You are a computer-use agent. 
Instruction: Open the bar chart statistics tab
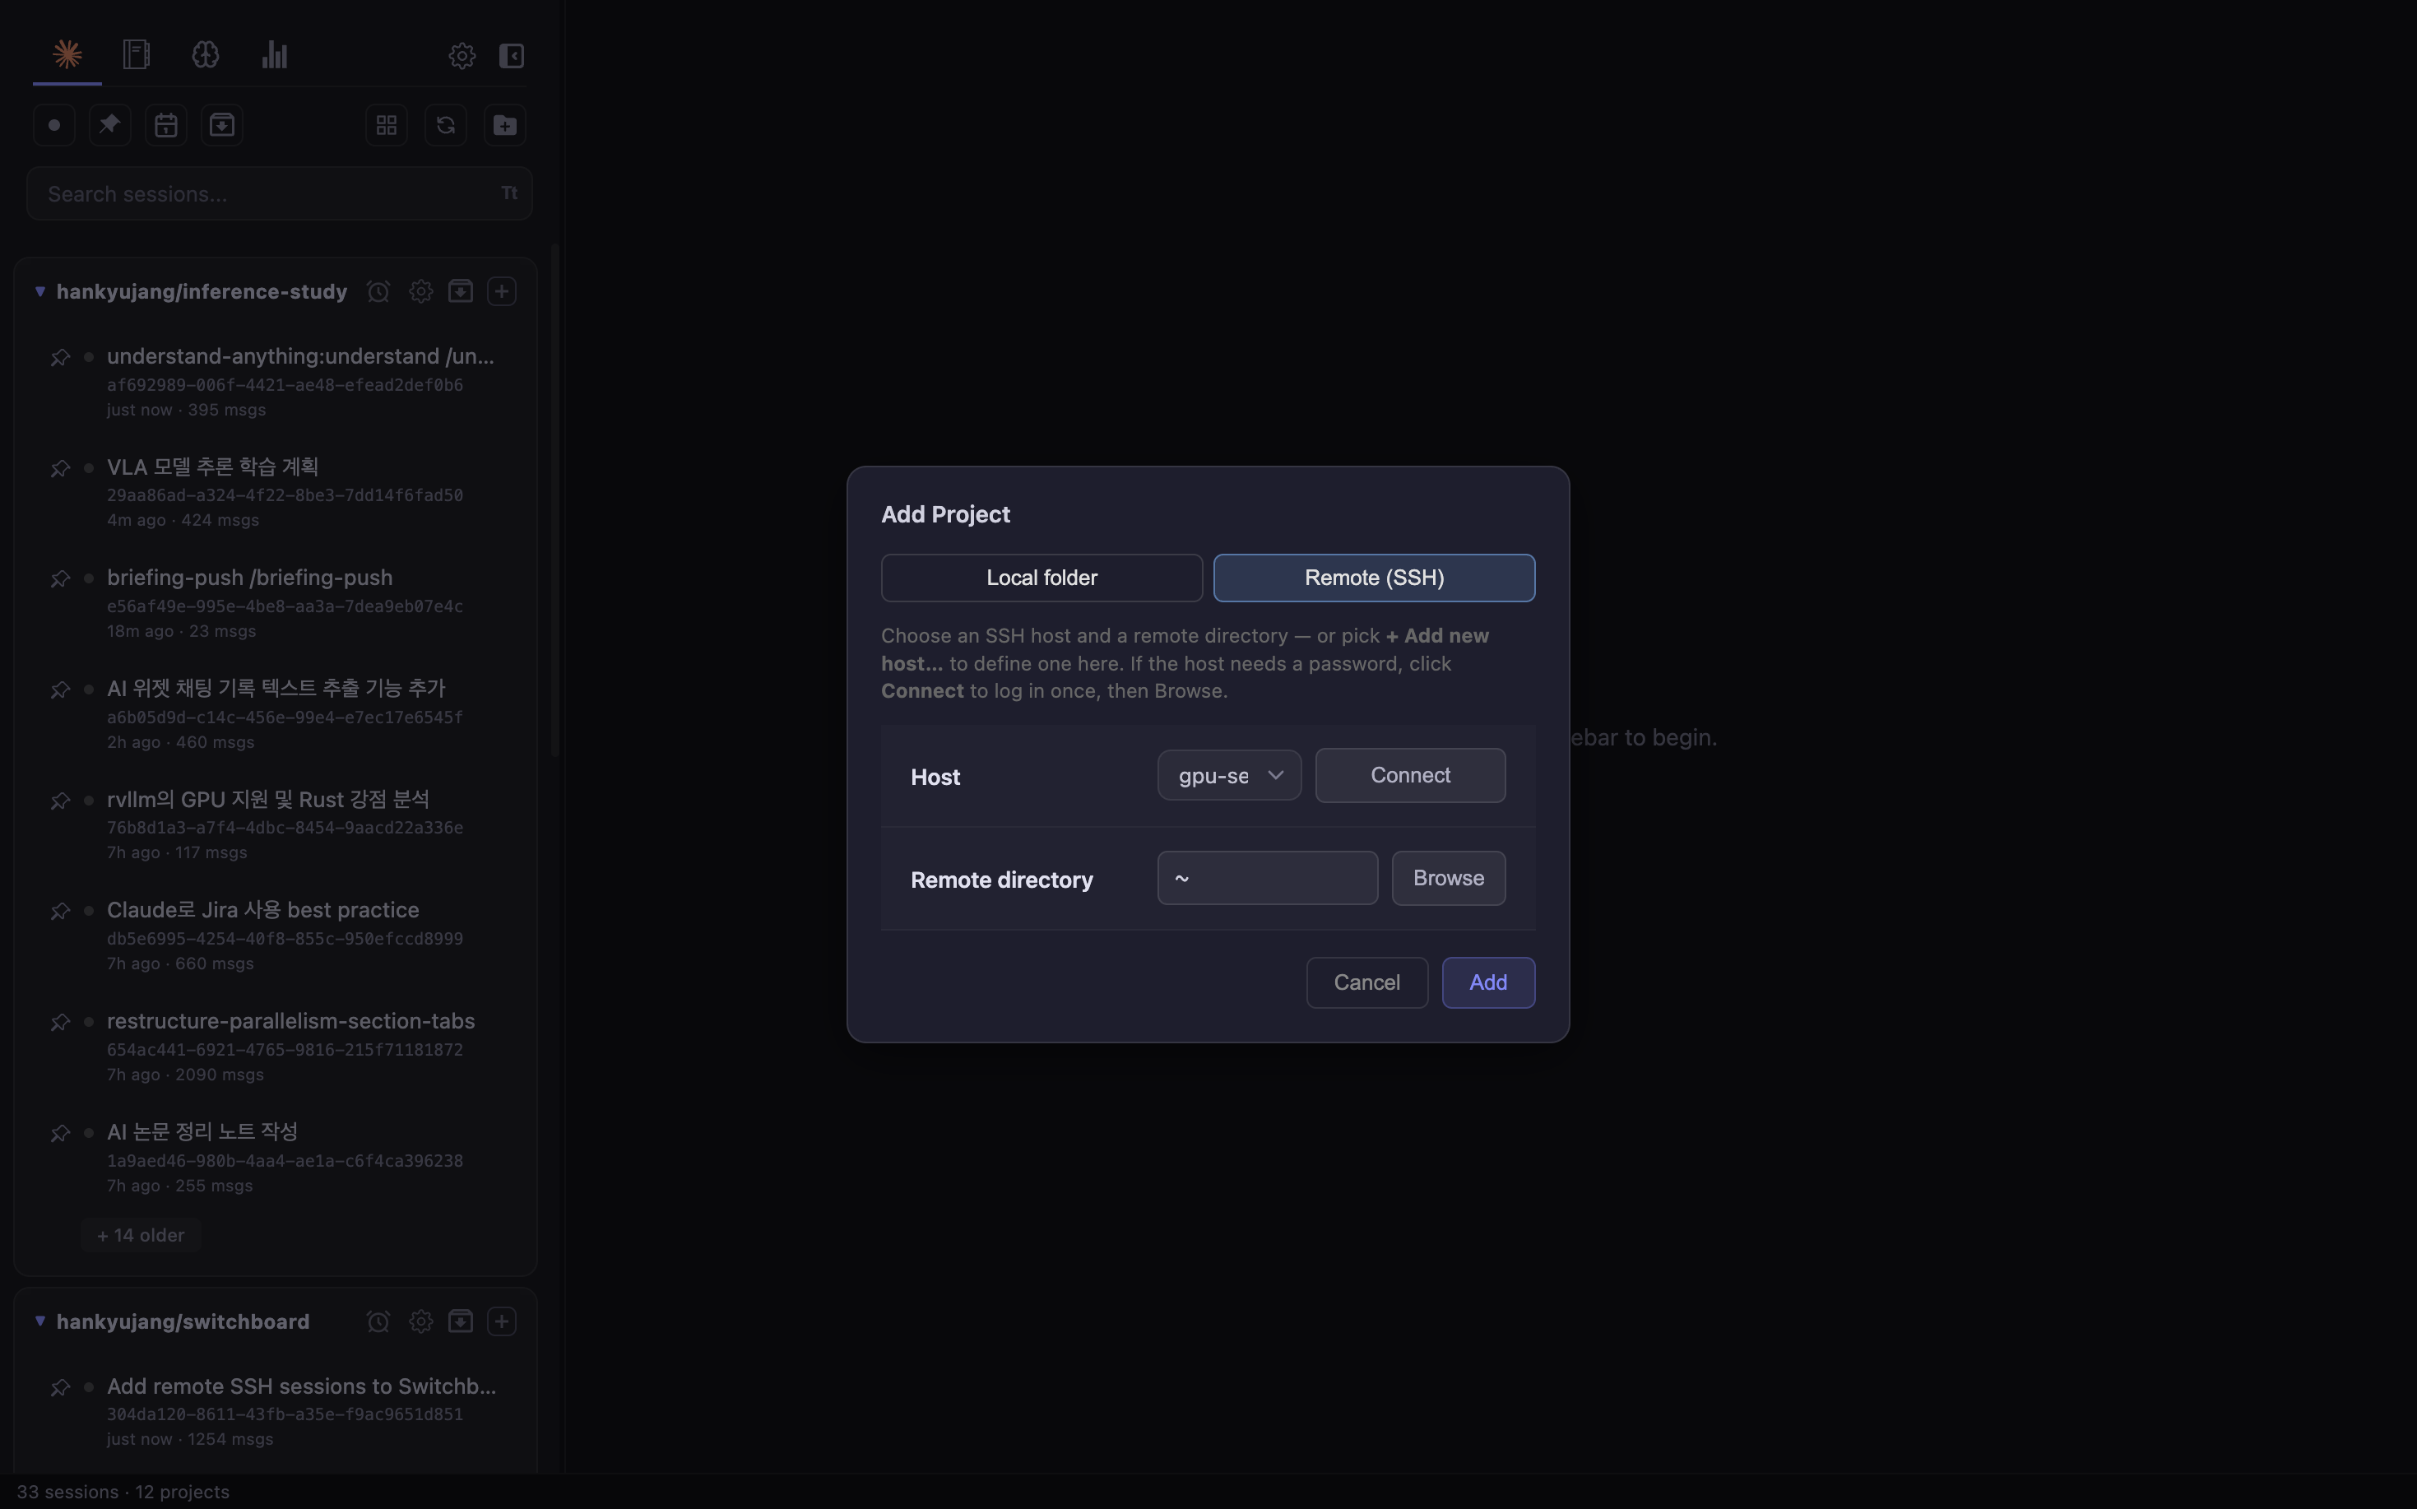(275, 54)
